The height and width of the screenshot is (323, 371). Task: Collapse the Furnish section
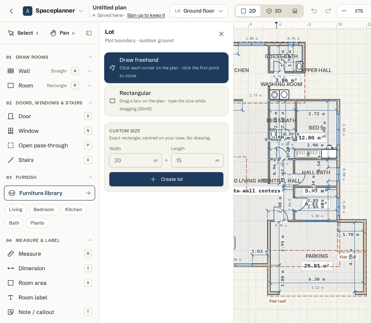[x=90, y=177]
